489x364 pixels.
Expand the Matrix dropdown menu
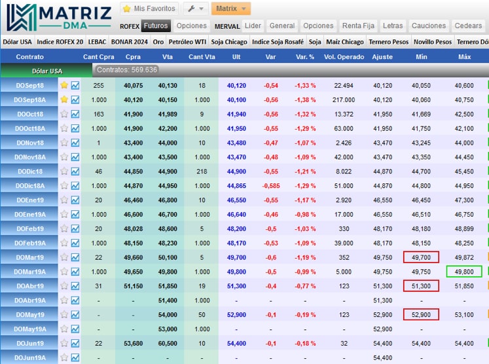230,9
